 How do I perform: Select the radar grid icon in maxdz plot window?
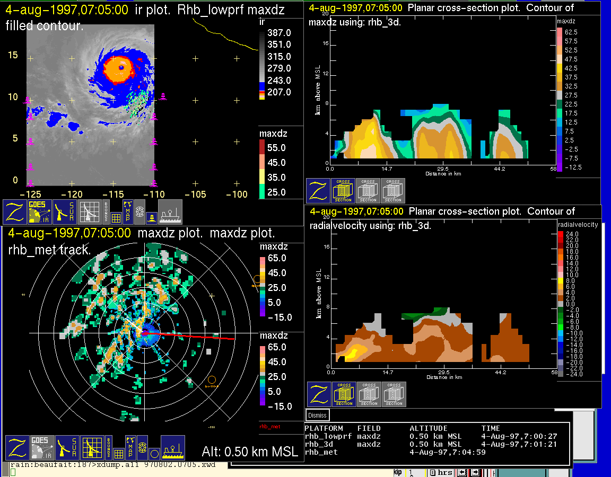pyautogui.click(x=91, y=448)
